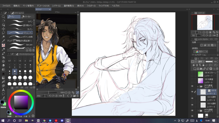Adjust the layer opacity slider

[209, 62]
